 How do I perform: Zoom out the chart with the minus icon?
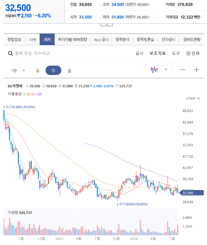[x=182, y=70]
